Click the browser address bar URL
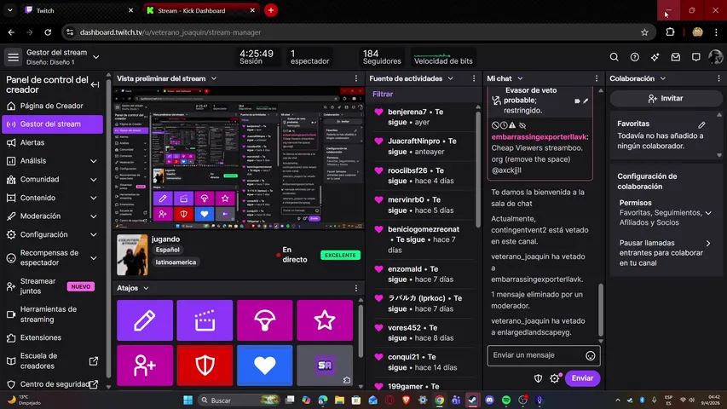The width and height of the screenshot is (727, 409). pos(170,32)
